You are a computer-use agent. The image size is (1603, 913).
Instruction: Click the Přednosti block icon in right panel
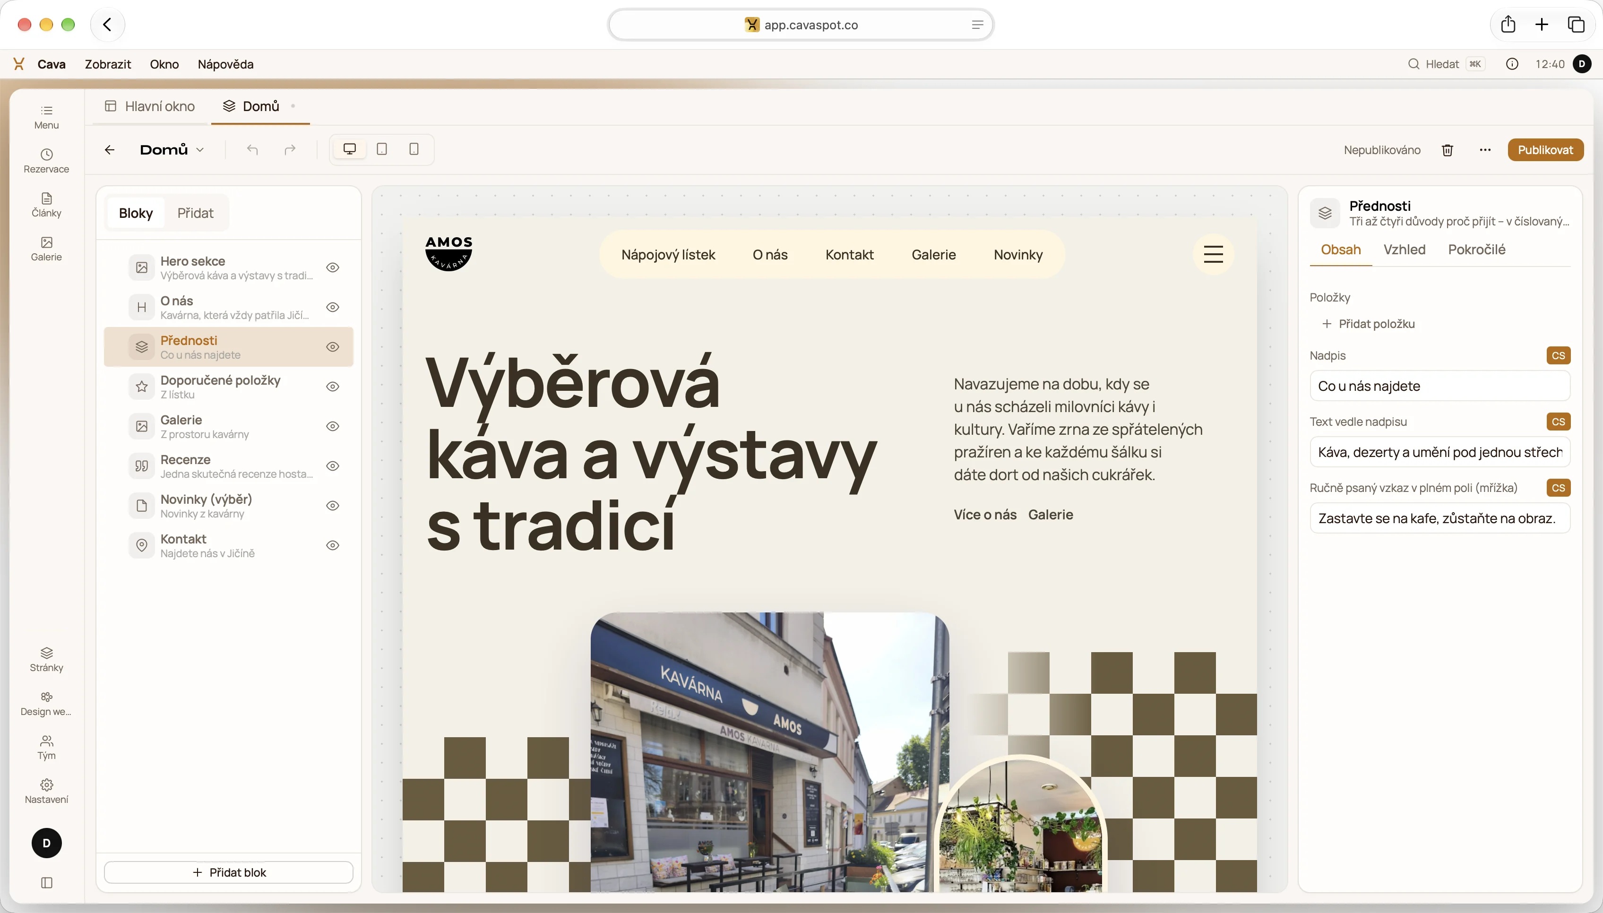[1325, 213]
